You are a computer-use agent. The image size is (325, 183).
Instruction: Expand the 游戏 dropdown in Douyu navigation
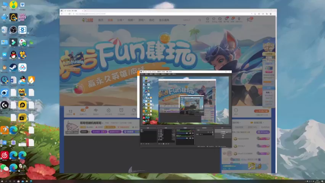coord(142,20)
